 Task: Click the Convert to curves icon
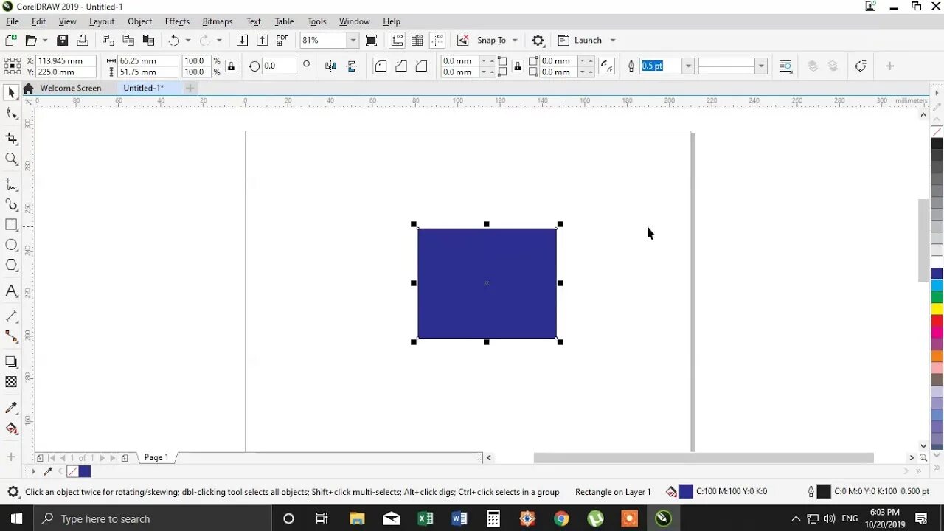tap(860, 66)
